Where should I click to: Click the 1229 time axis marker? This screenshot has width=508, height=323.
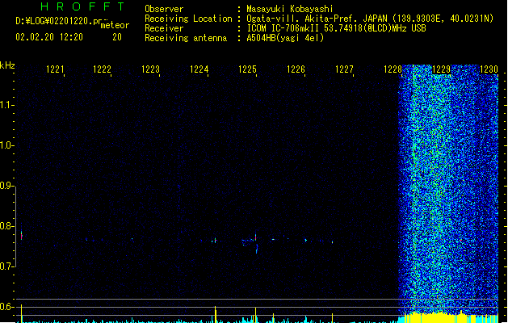[x=441, y=69]
